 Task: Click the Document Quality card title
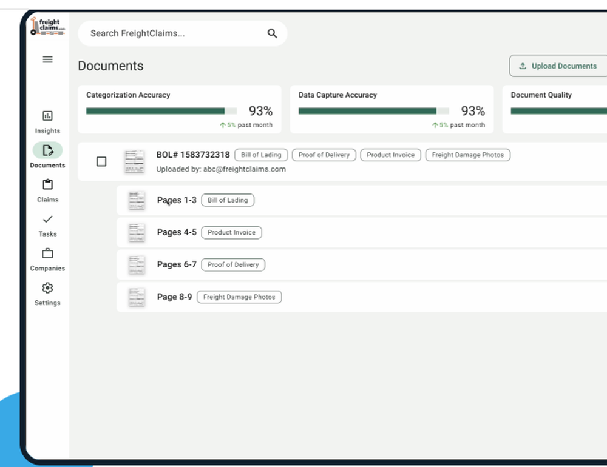coord(541,95)
